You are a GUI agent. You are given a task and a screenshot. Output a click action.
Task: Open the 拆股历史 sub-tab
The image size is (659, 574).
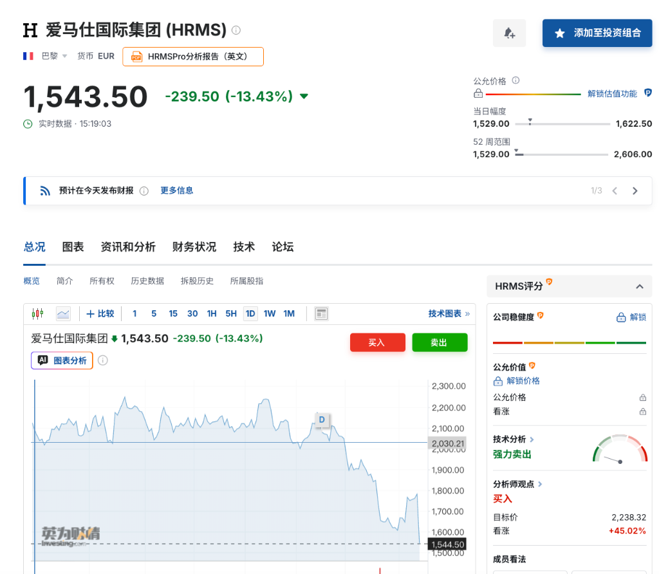197,281
